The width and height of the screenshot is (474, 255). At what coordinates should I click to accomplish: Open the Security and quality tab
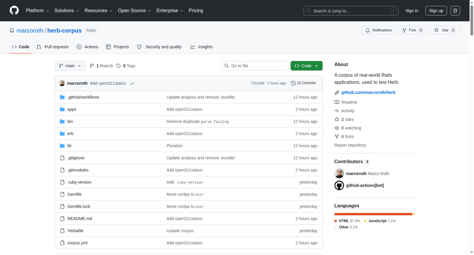point(159,47)
